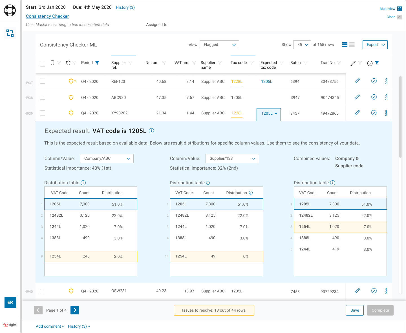The height and width of the screenshot is (333, 406).
Task: Click info icon beside Expected result heading
Action: pos(151,131)
